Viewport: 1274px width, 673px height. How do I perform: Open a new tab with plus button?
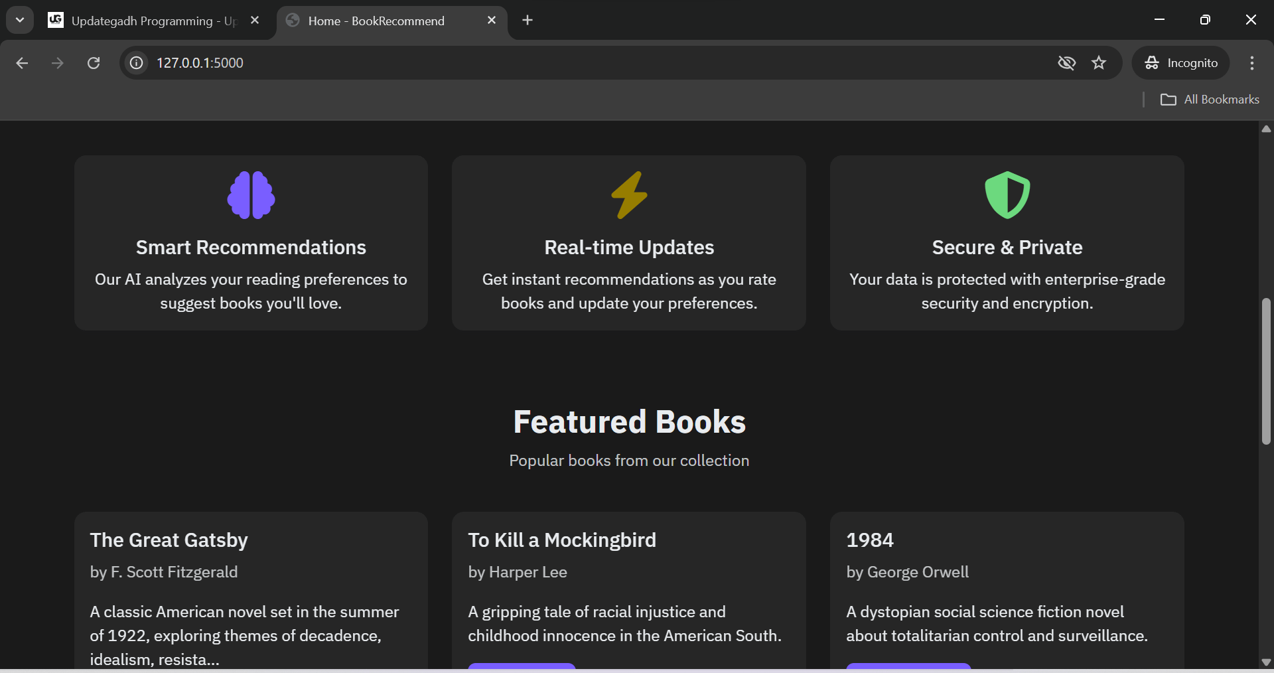point(528,21)
